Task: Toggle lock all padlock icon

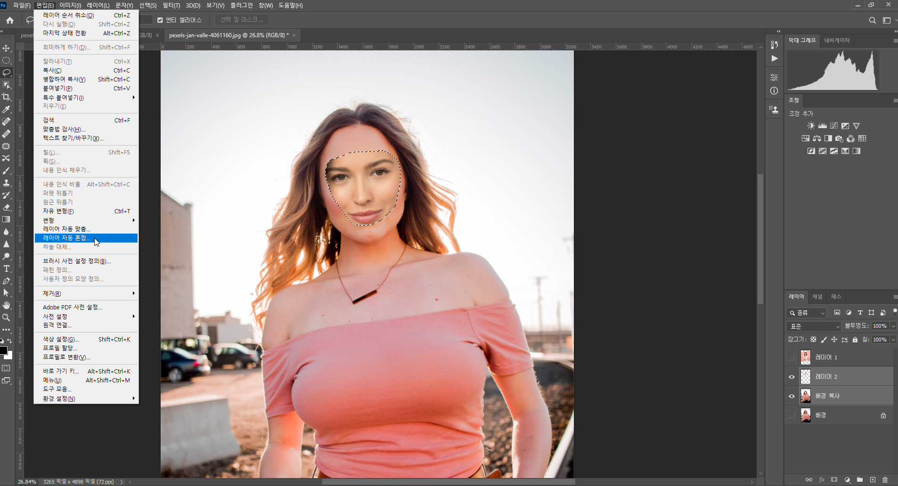Action: click(x=855, y=340)
